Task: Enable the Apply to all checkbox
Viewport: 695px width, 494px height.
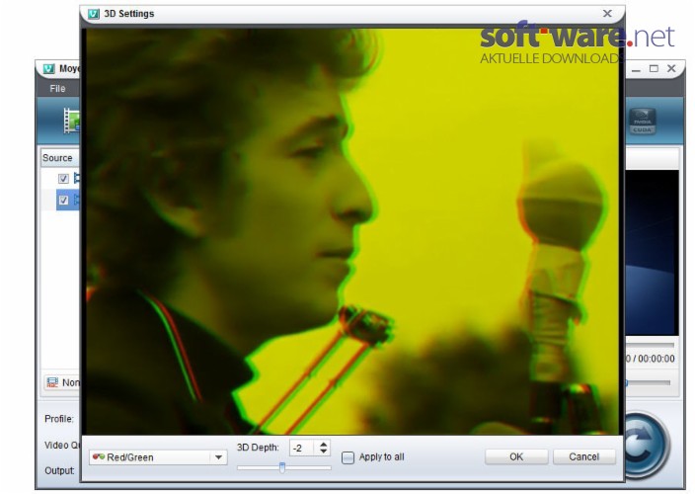Action: pos(347,457)
